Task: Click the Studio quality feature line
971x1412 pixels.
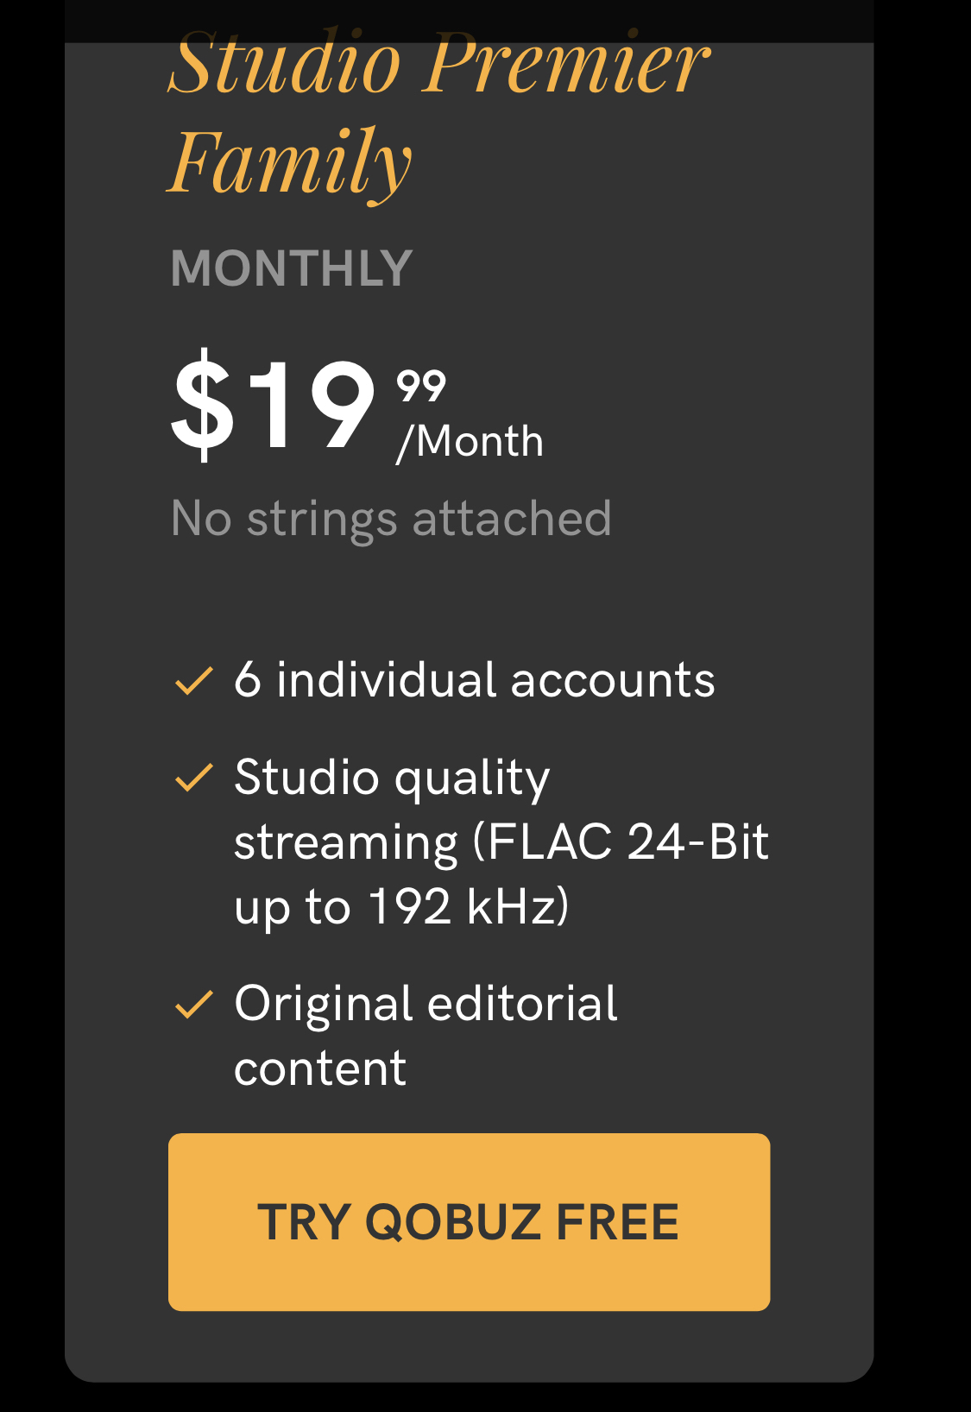Action: pos(392,778)
